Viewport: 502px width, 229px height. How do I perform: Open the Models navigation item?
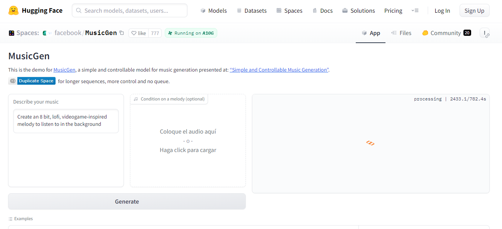point(213,11)
